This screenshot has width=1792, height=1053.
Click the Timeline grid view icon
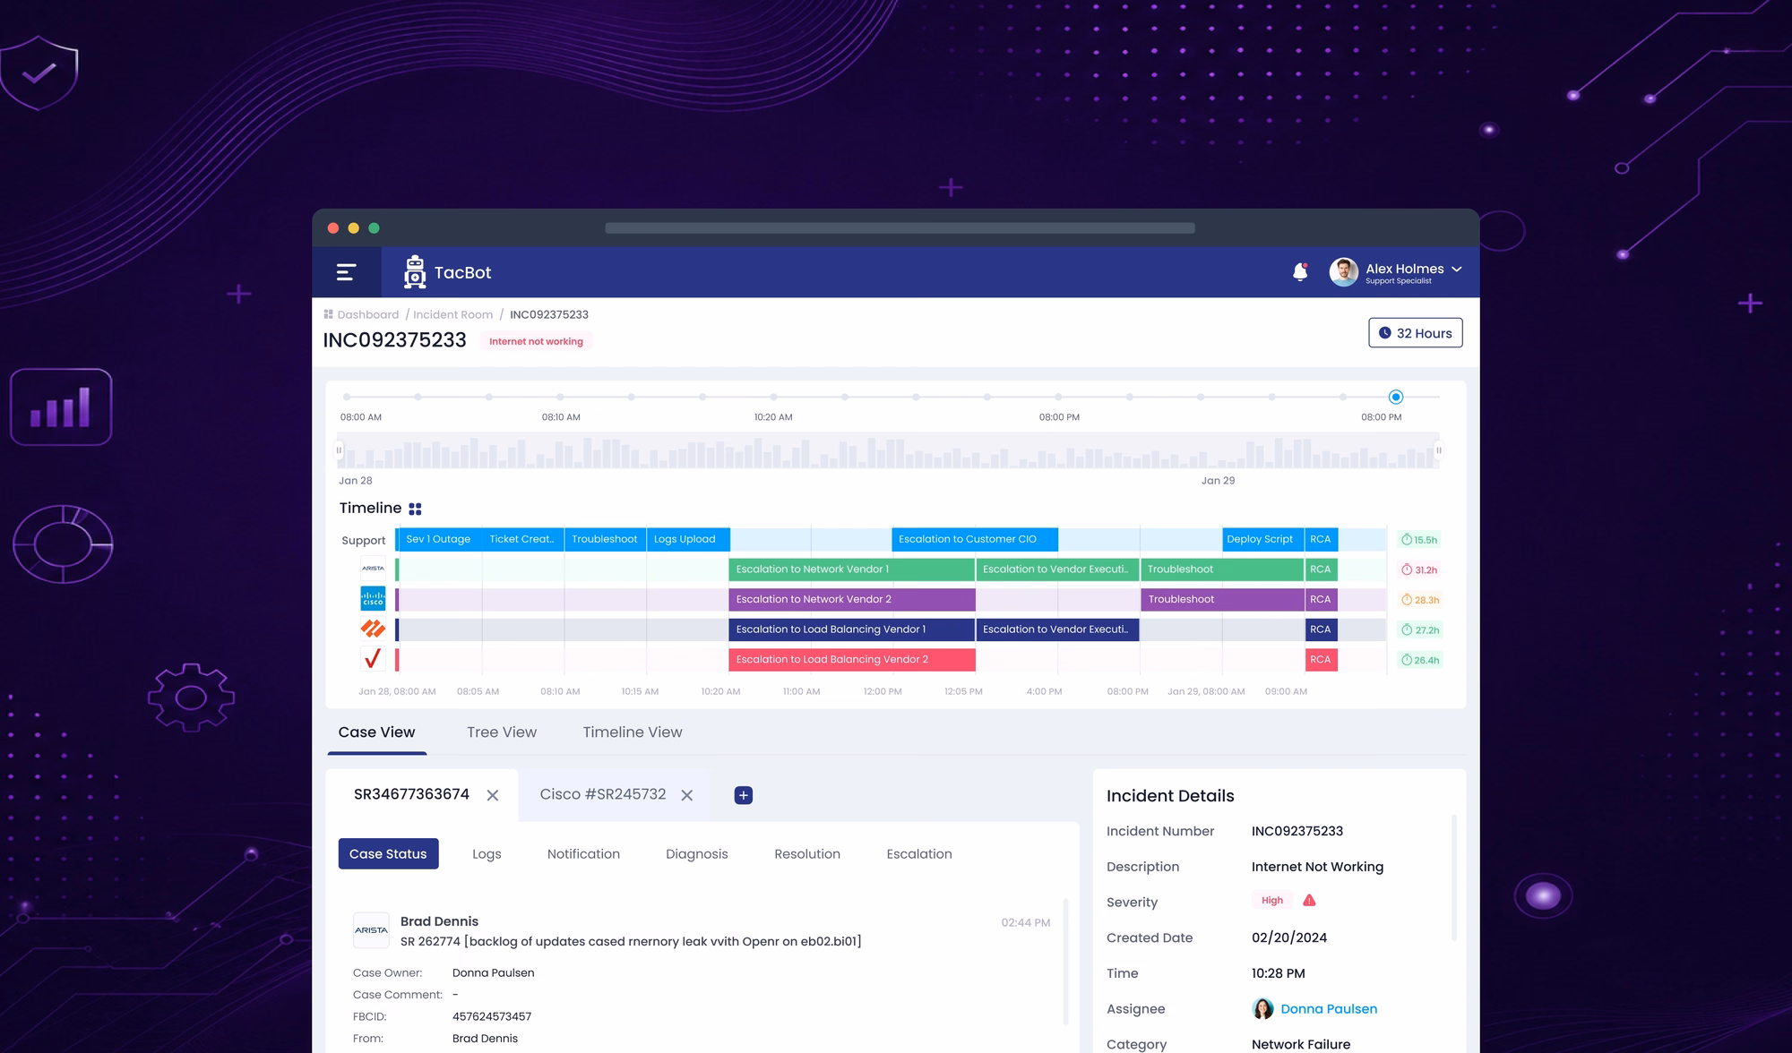(x=415, y=509)
